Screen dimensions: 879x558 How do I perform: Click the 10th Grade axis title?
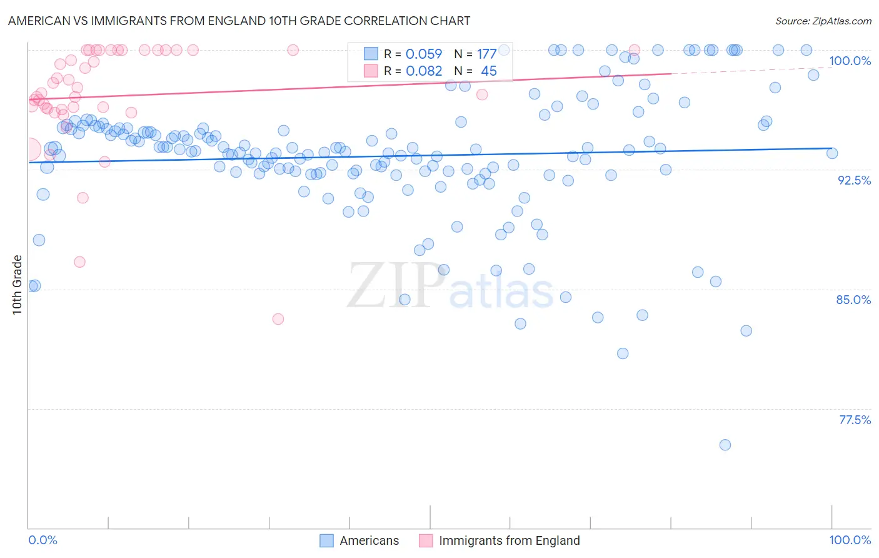(17, 285)
